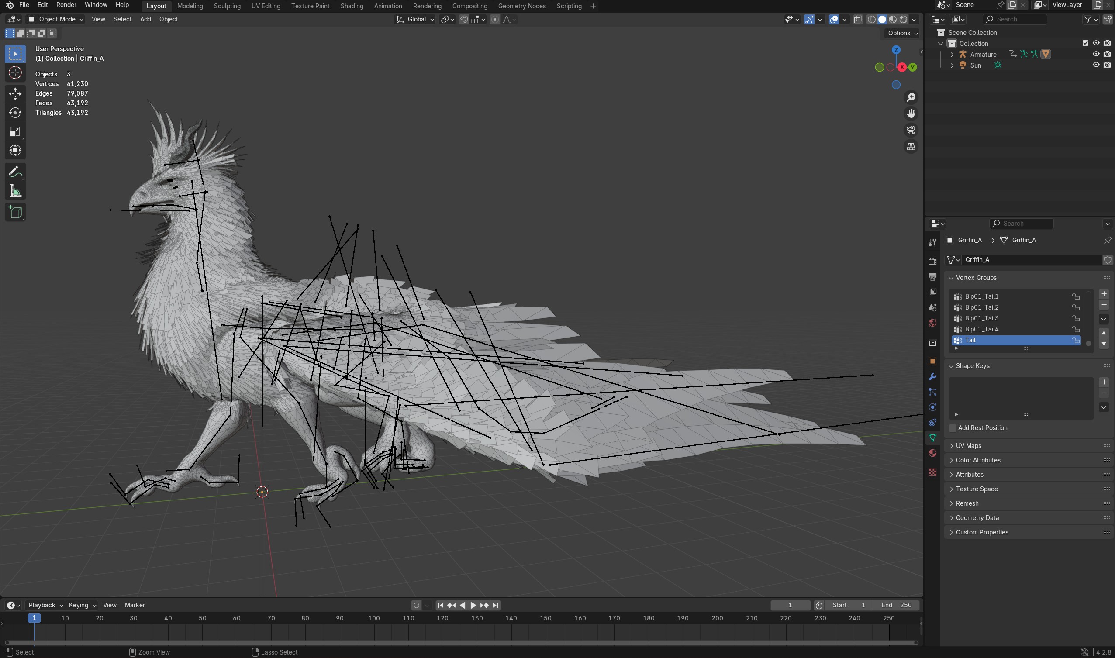
Task: Choose the 3D Cursor tool
Action: click(15, 73)
